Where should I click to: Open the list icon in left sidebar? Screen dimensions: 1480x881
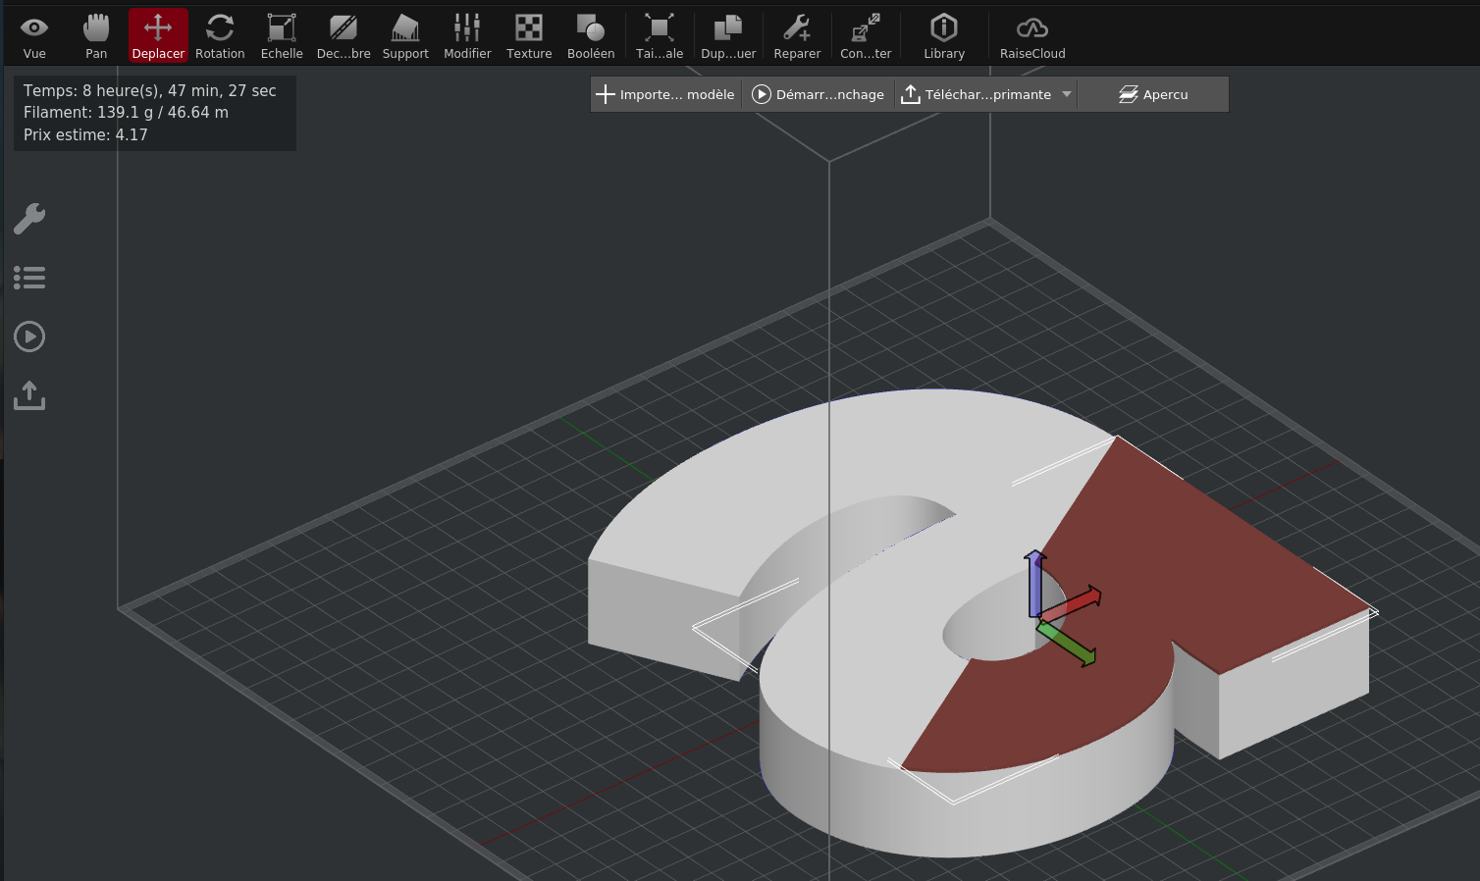(29, 278)
